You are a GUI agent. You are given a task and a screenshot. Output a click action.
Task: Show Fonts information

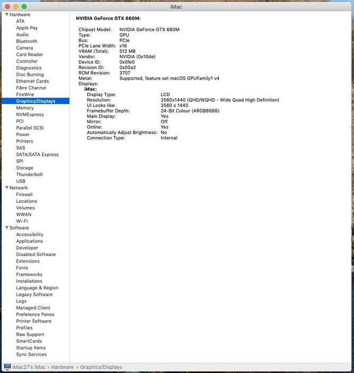click(22, 268)
